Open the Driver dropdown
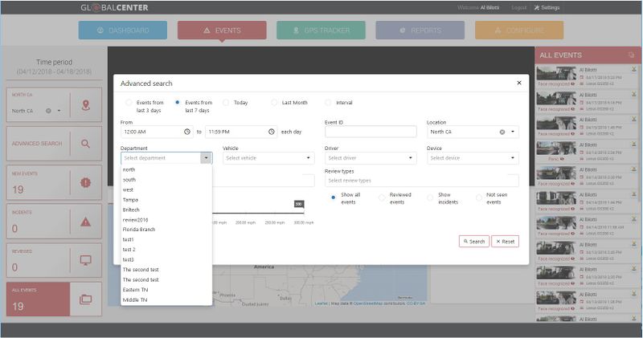Screen dimensions: 643x338 pos(370,158)
